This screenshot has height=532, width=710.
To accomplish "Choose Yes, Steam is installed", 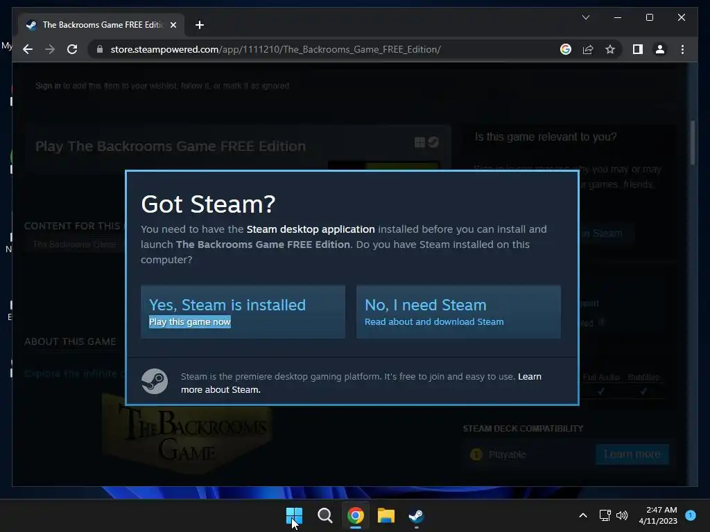I will pos(243,312).
